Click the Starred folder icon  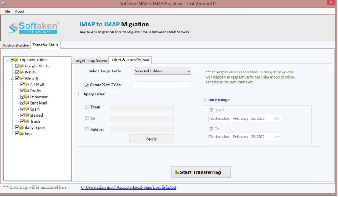coord(26,115)
